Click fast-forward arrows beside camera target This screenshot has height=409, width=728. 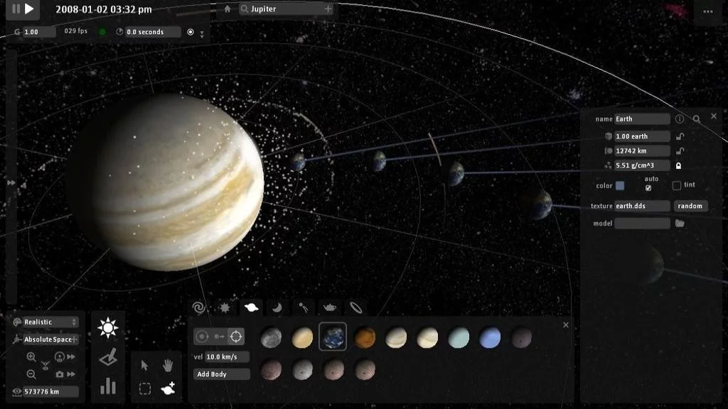(71, 356)
